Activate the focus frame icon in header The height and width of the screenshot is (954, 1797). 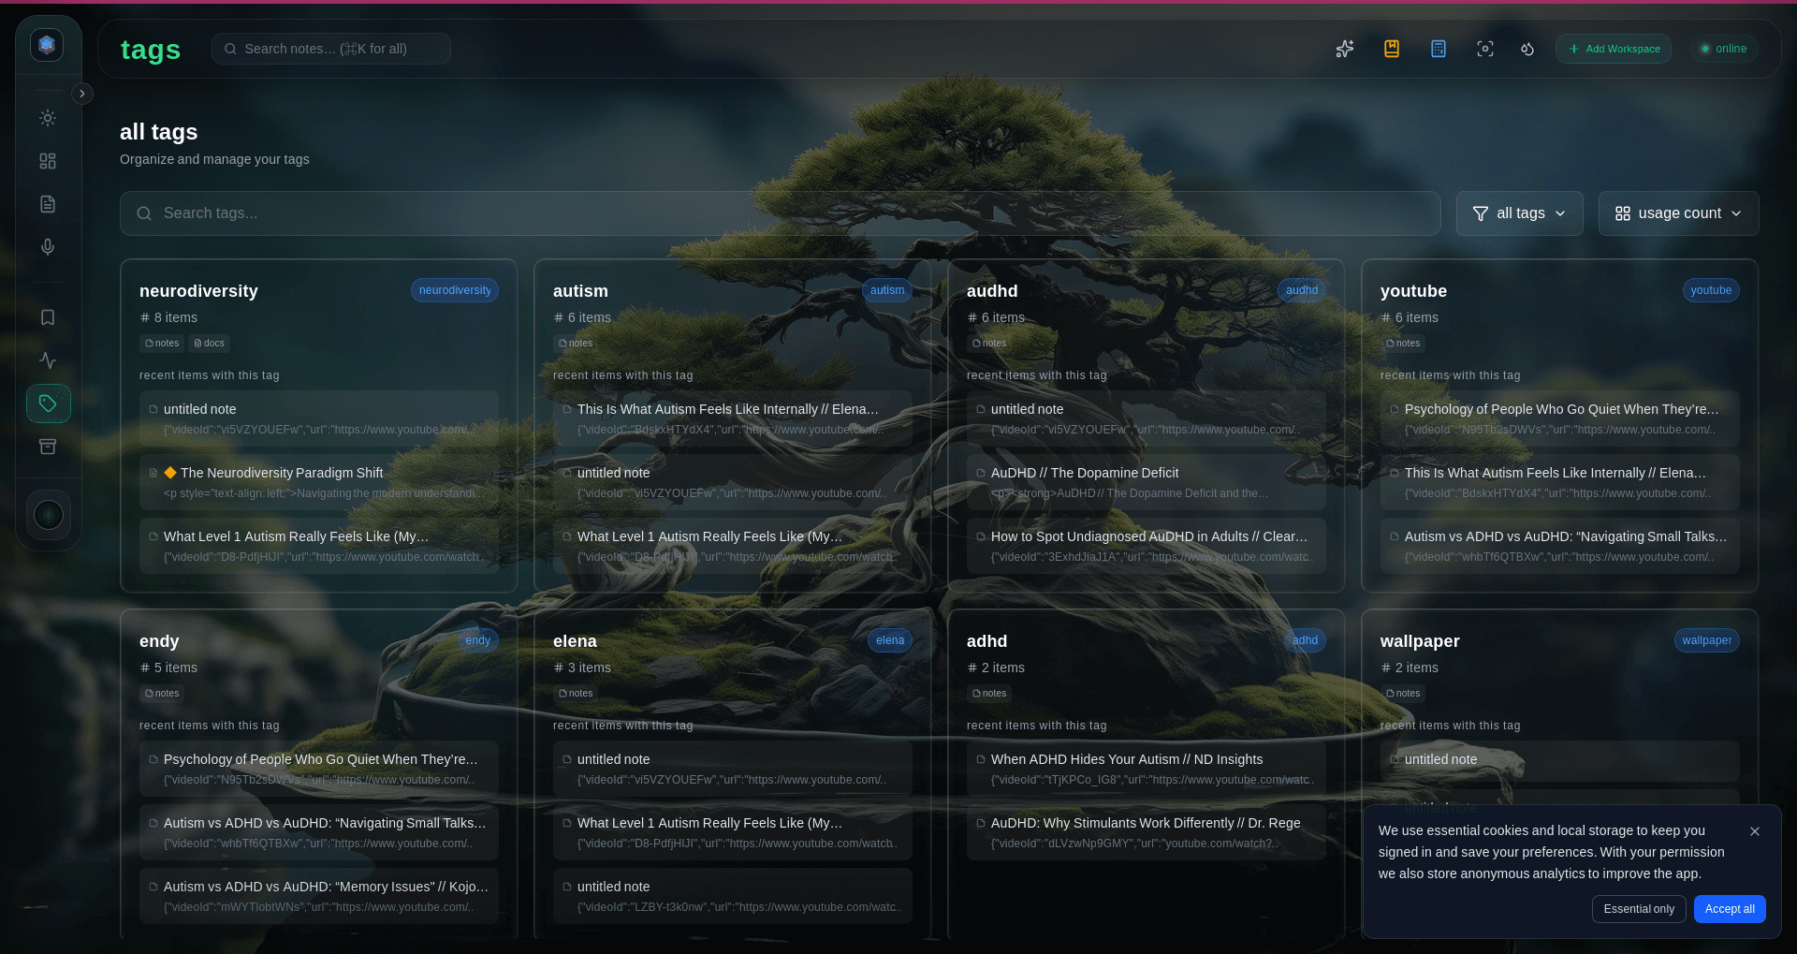coord(1485,49)
